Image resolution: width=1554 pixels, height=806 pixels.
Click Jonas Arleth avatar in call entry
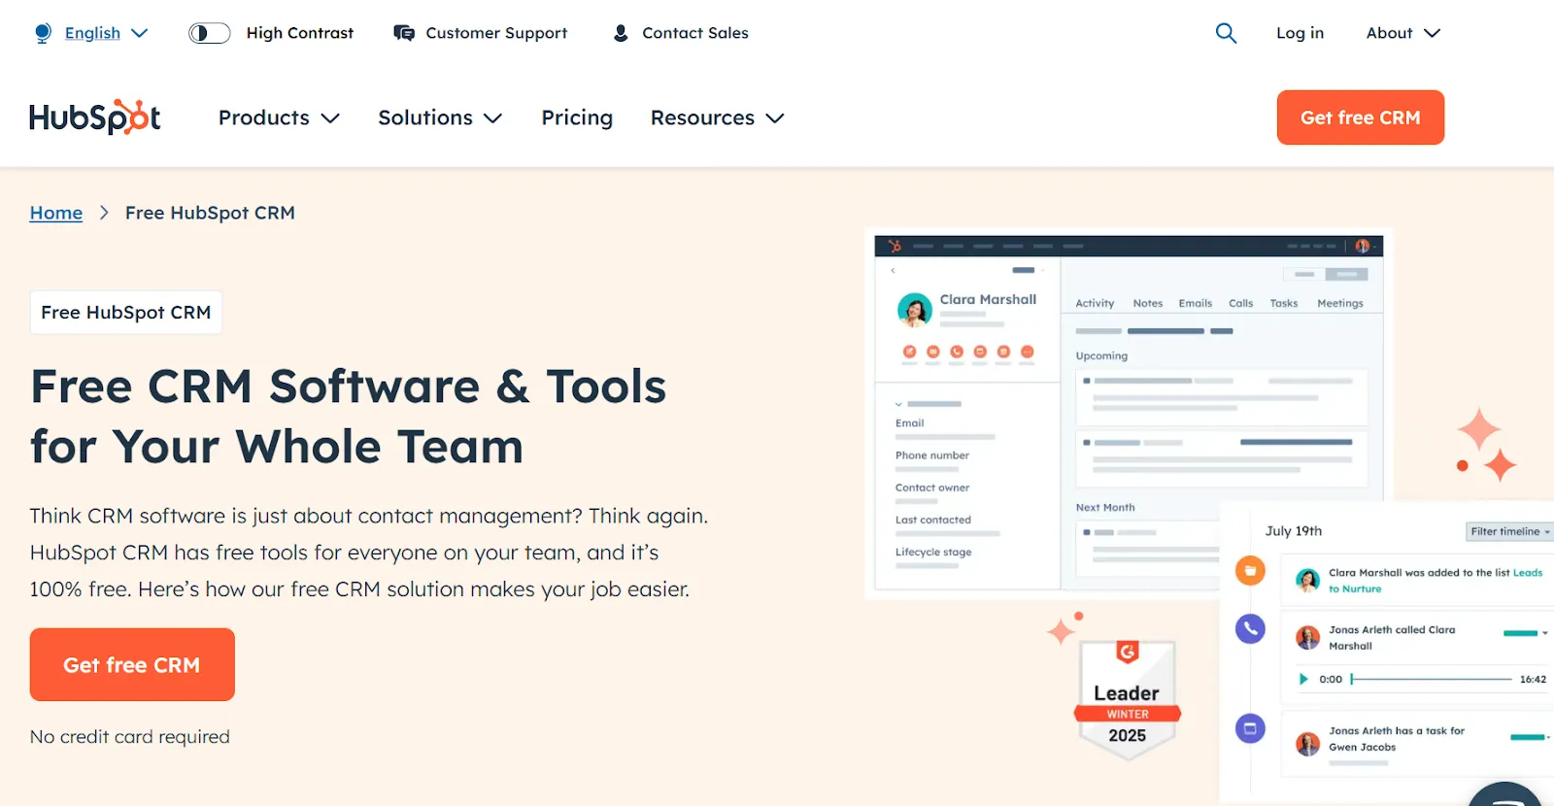1308,637
